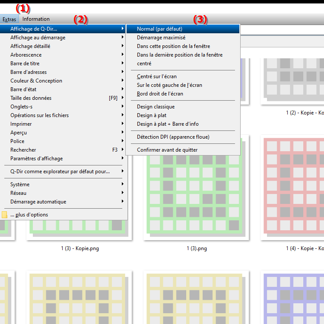Viewport: 324px width, 324px height.
Task: Apply Design classique
Action: pyautogui.click(x=183, y=107)
